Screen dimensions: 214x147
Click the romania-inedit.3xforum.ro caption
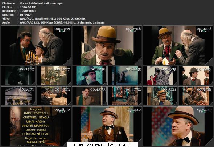click(101, 144)
